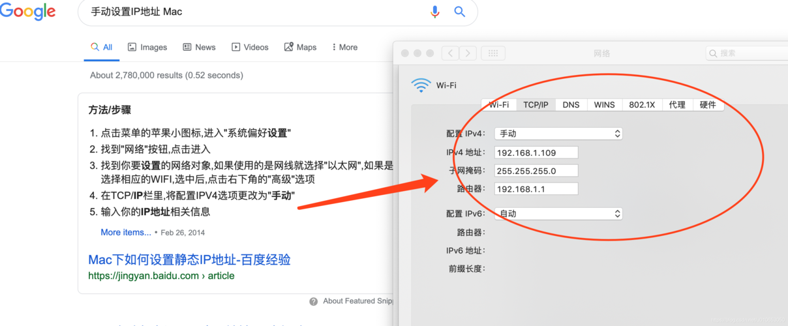Open the Mac下如何设置静态IP地址 result link

click(x=189, y=259)
